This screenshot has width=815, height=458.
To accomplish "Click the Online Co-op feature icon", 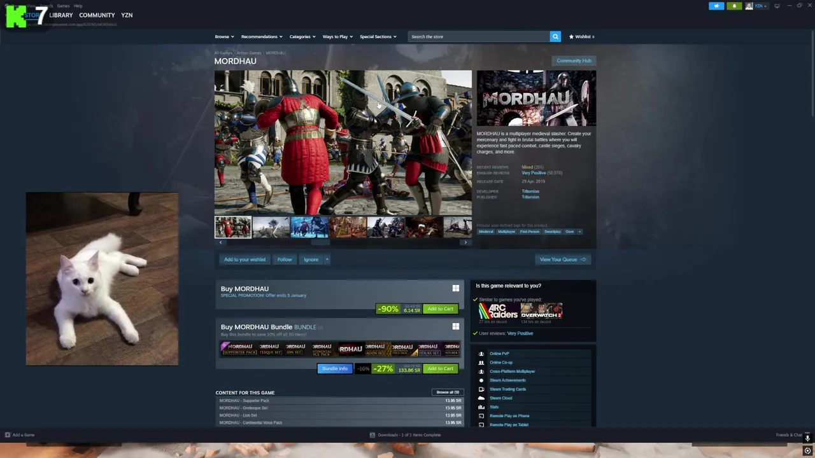I will coord(481,363).
